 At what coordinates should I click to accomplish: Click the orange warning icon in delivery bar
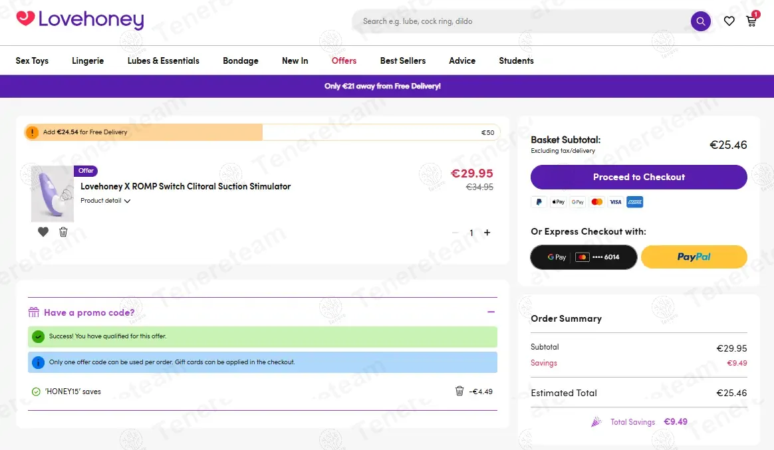point(32,132)
